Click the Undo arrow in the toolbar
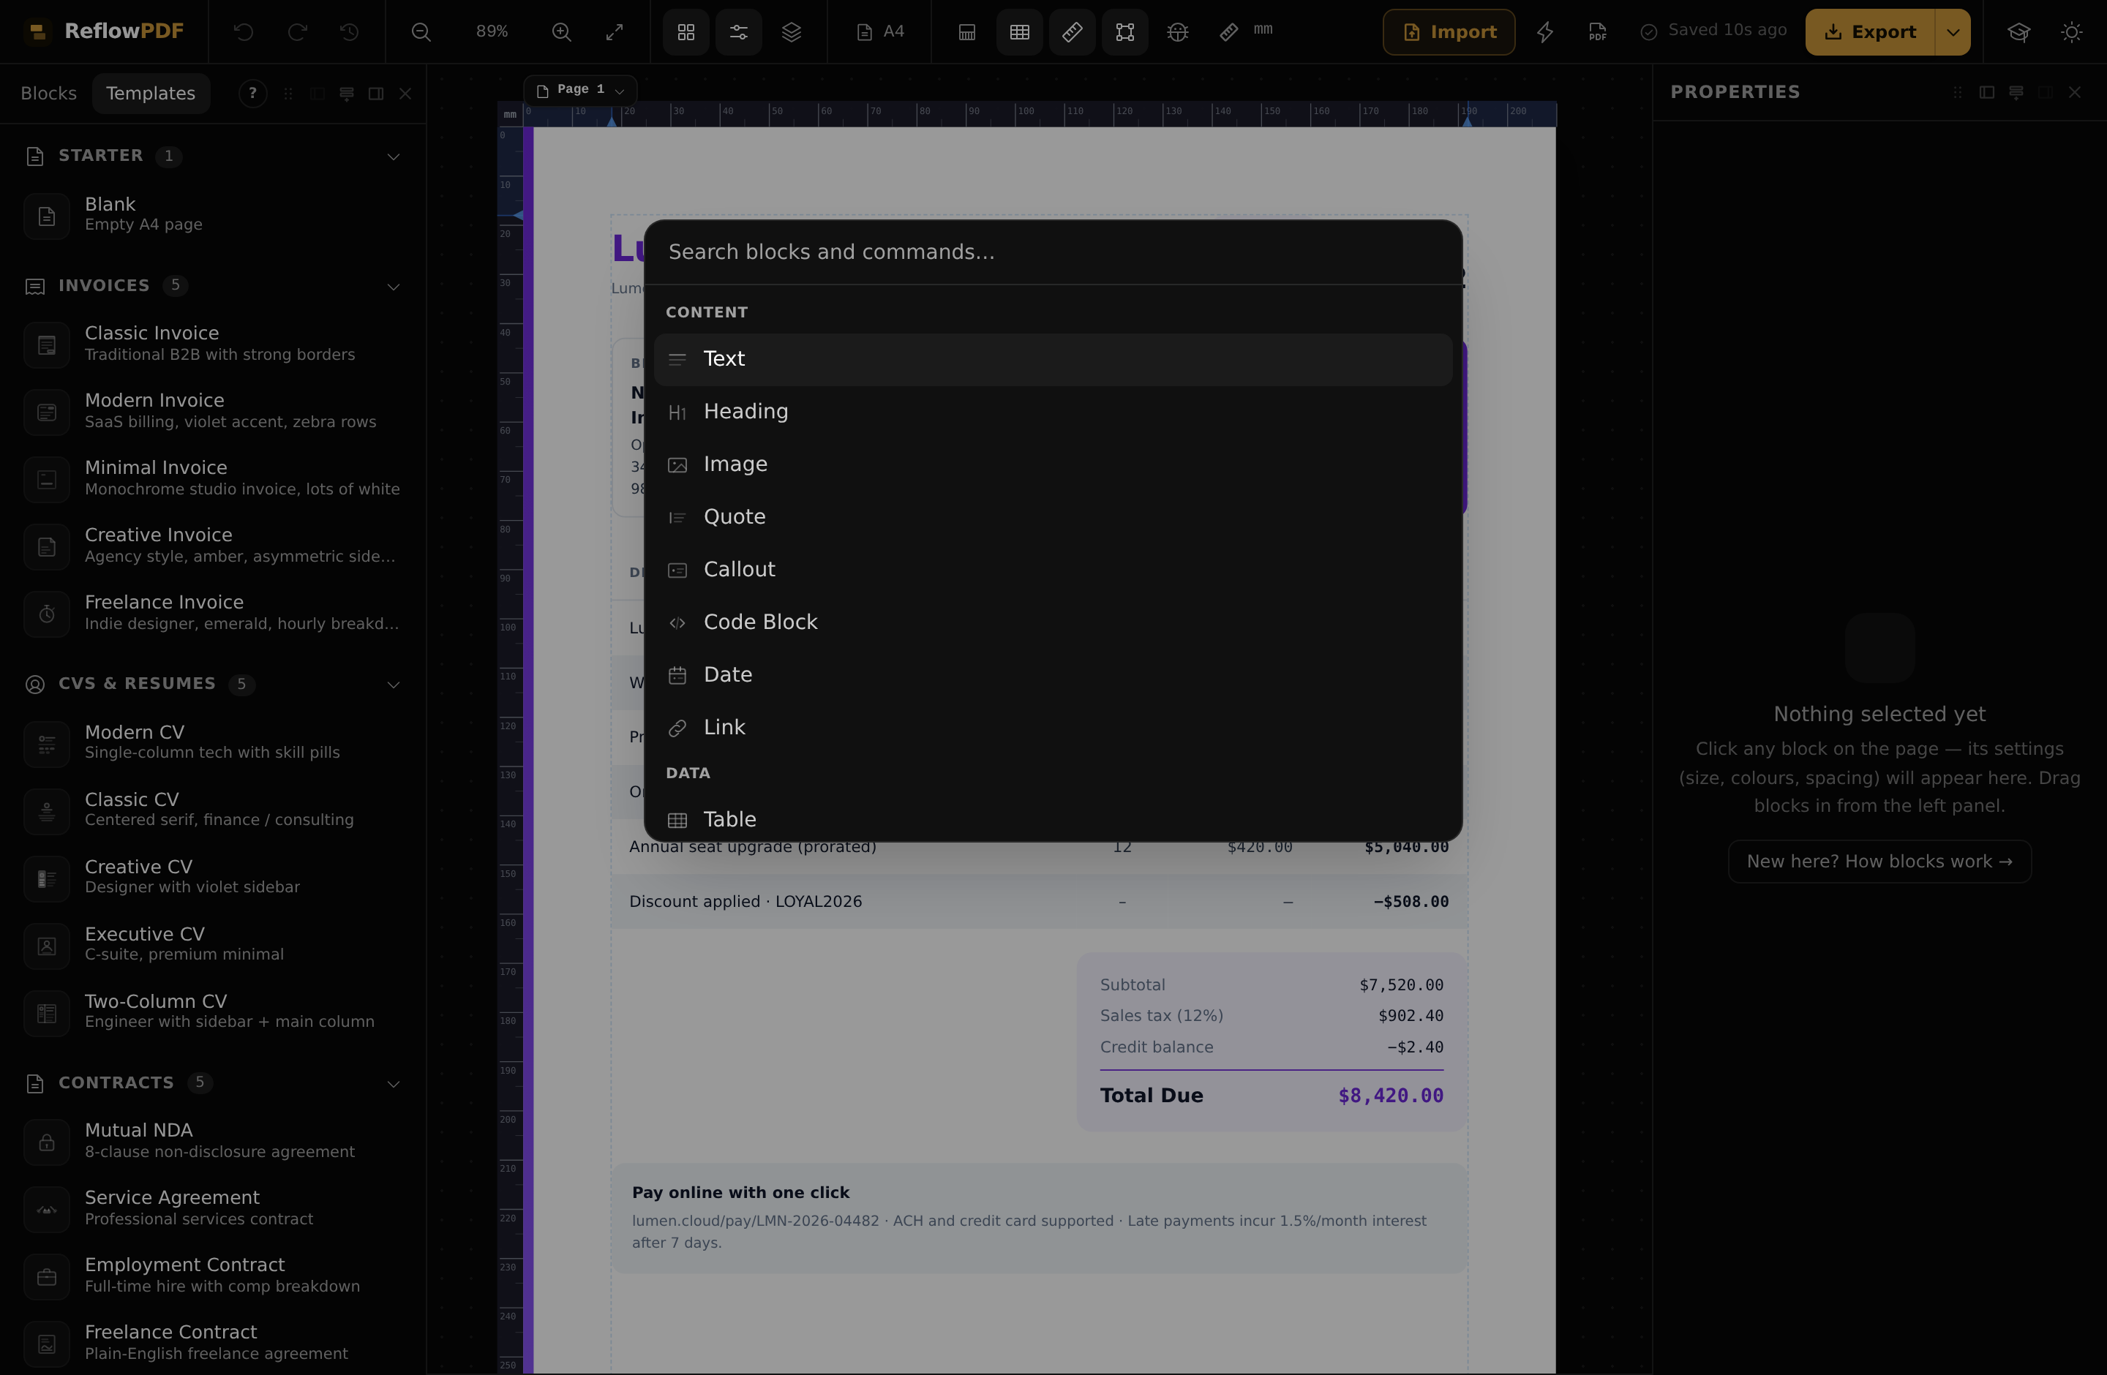The width and height of the screenshot is (2107, 1375). click(244, 32)
